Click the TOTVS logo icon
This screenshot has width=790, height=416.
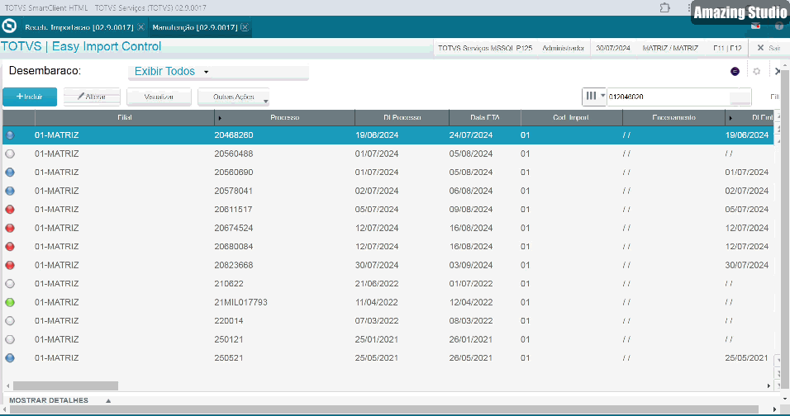point(9,26)
